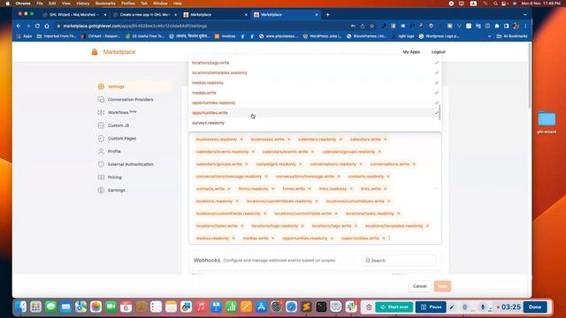
Task: Open All Bookmarks folder
Action: point(512,36)
